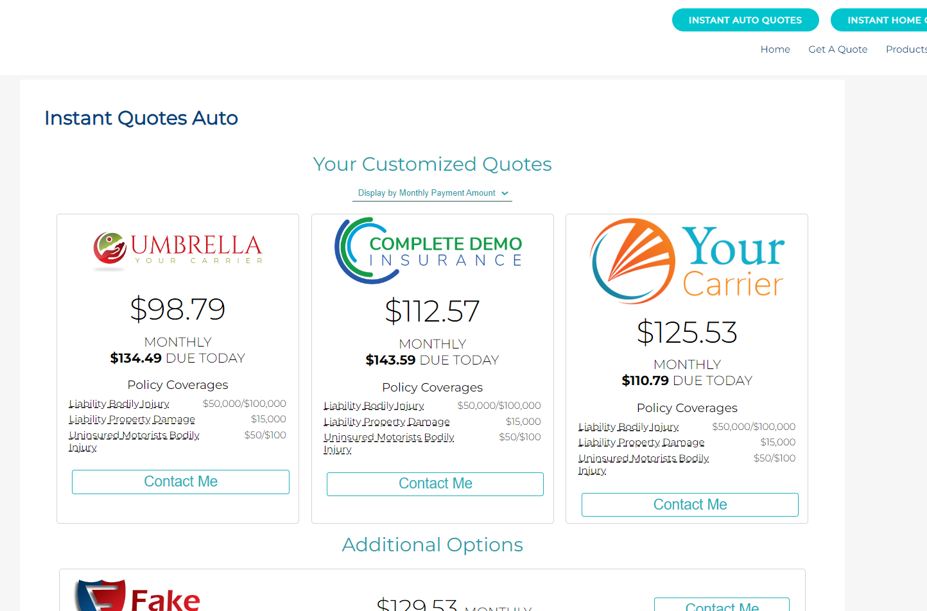Open the Products menu item
This screenshot has width=927, height=611.
(906, 49)
